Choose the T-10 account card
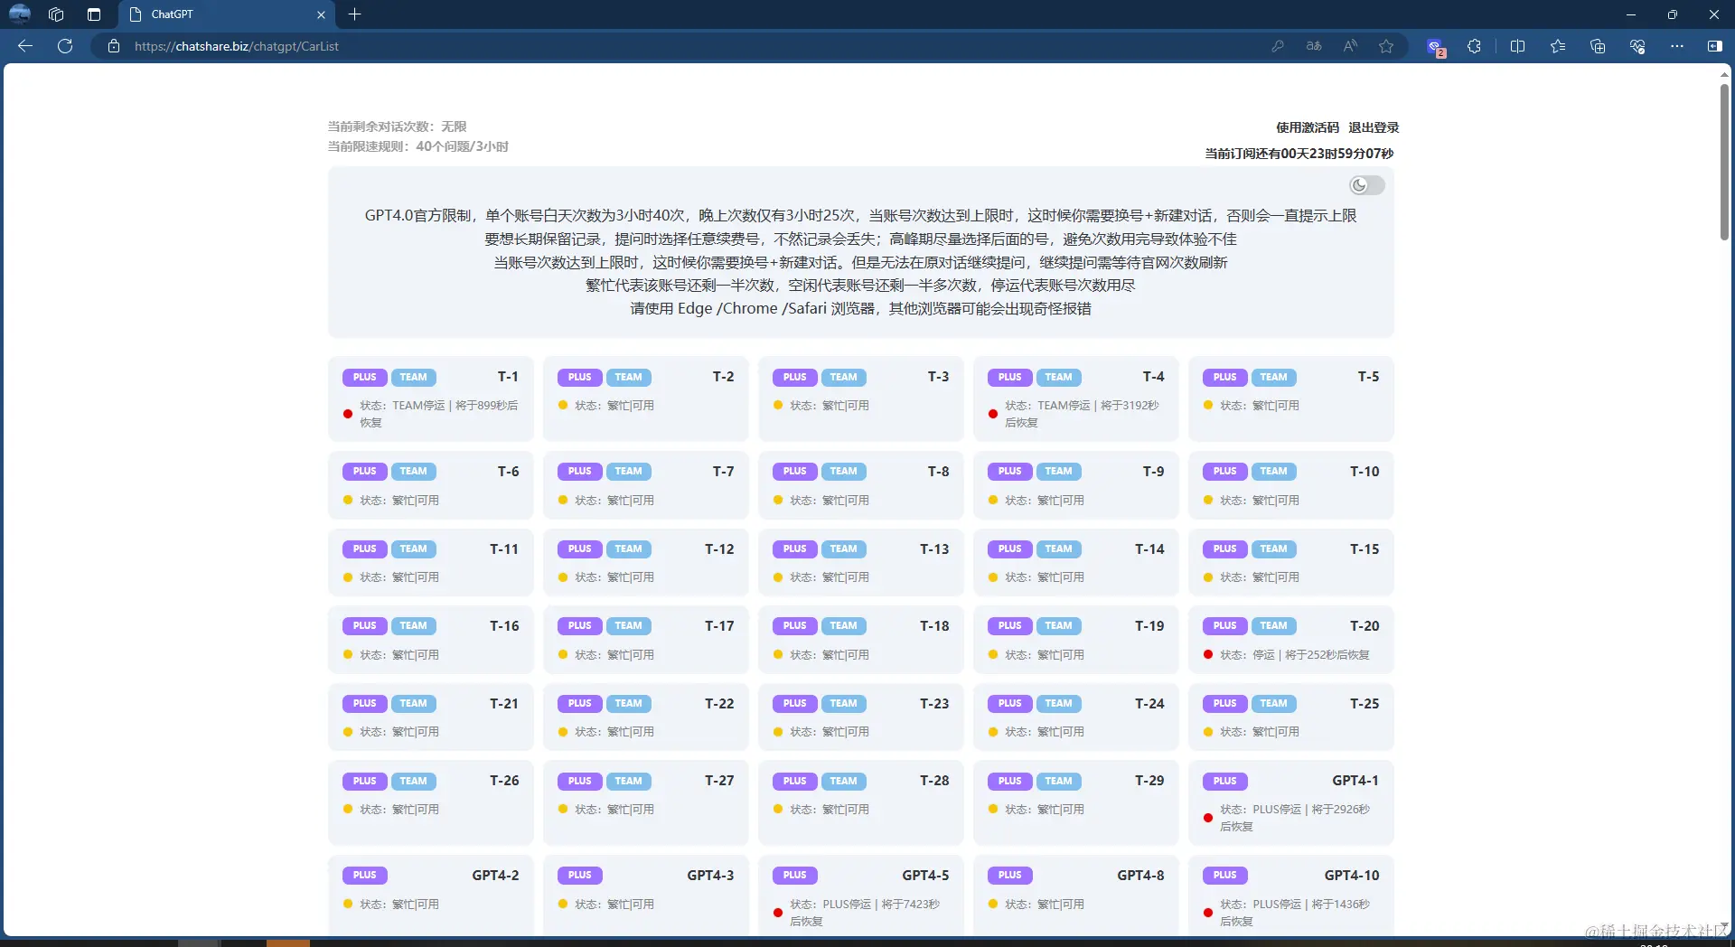The width and height of the screenshot is (1735, 947). [1291, 485]
